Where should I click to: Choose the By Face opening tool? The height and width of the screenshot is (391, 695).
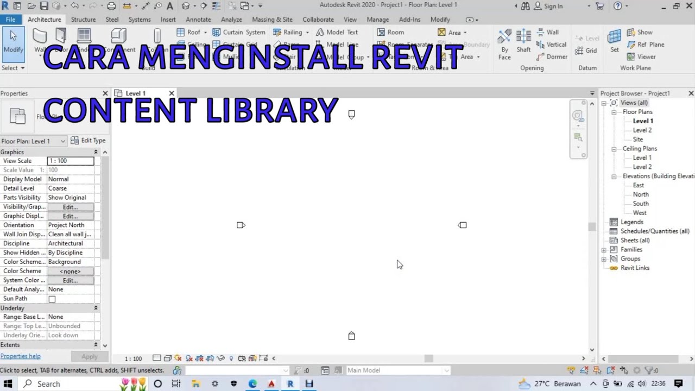pyautogui.click(x=504, y=43)
